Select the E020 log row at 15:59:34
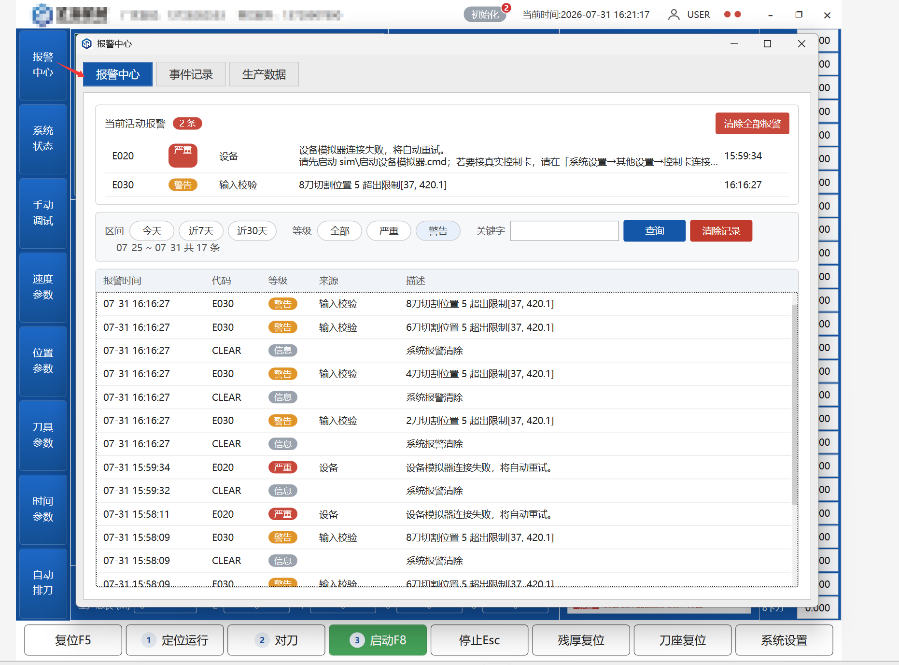The width and height of the screenshot is (899, 665). (x=444, y=467)
